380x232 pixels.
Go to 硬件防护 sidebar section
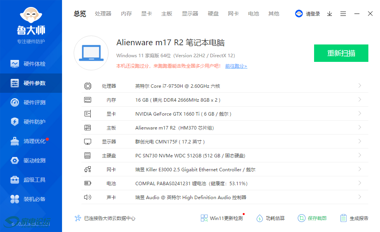[x=31, y=122]
